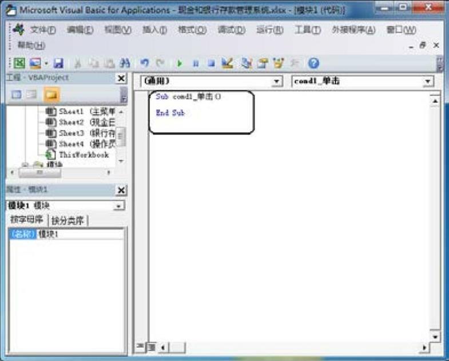Open the 编辑(E) menu

pyautogui.click(x=80, y=30)
